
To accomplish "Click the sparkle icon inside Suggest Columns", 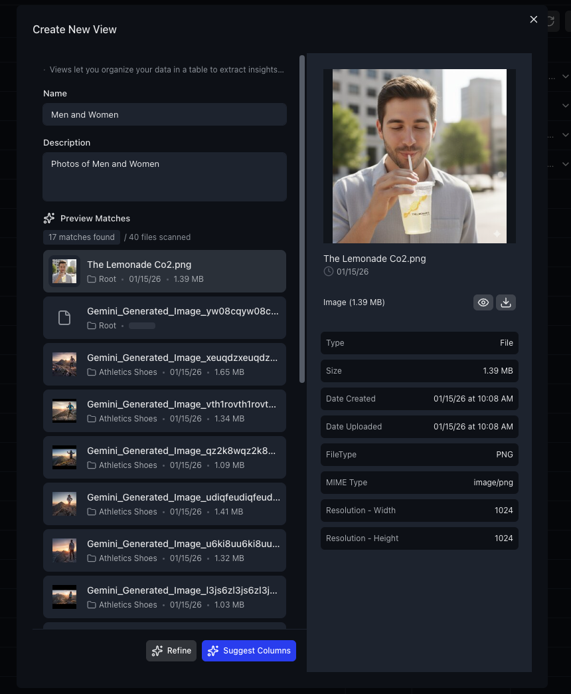I will 213,651.
